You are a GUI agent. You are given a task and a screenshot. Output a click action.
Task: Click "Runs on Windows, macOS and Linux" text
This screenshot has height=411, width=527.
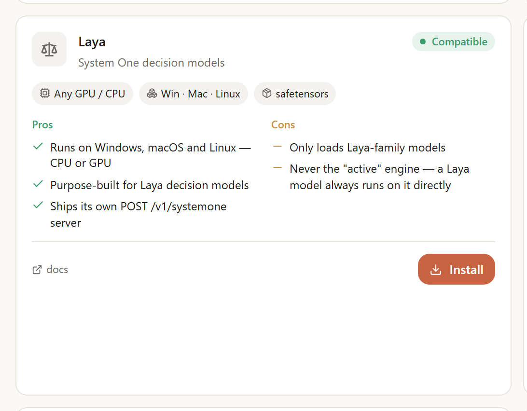point(151,155)
